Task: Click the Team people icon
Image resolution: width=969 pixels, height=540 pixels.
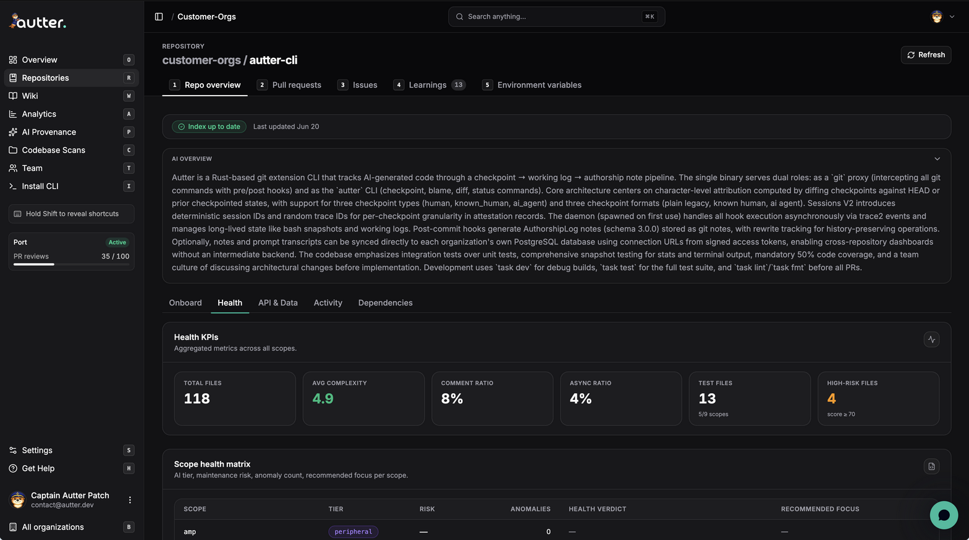Action: [13, 168]
